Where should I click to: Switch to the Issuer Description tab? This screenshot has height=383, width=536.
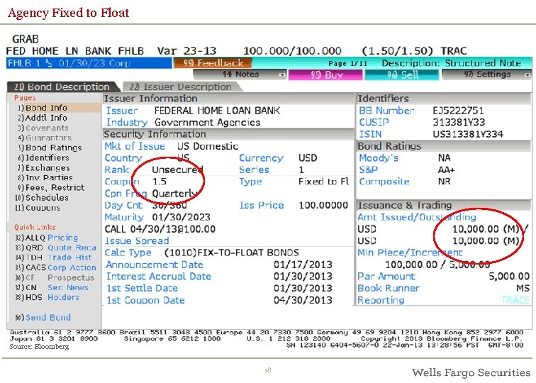(182, 87)
